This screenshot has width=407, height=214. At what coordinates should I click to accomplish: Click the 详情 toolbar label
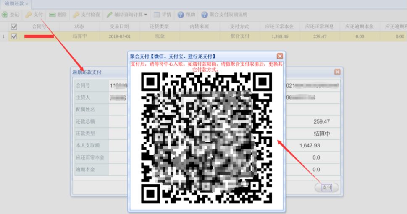pos(166,15)
